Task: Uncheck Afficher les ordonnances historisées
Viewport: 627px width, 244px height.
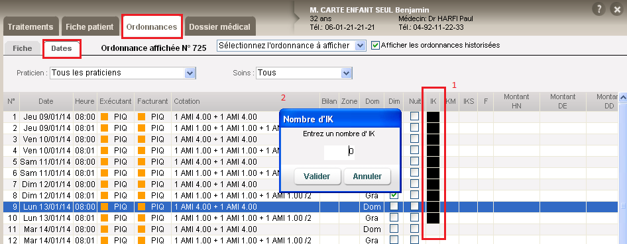Action: click(x=375, y=45)
